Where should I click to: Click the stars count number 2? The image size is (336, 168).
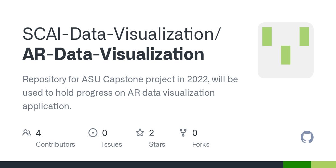click(x=151, y=133)
